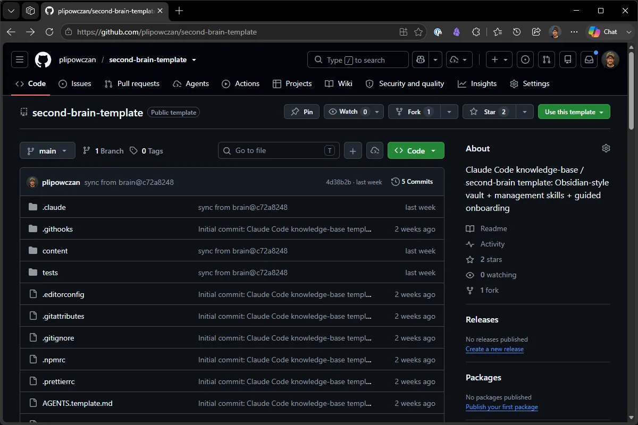Screen dimensions: 638x425
Task: Expand the repository name dropdown caret in header
Action: (194, 60)
